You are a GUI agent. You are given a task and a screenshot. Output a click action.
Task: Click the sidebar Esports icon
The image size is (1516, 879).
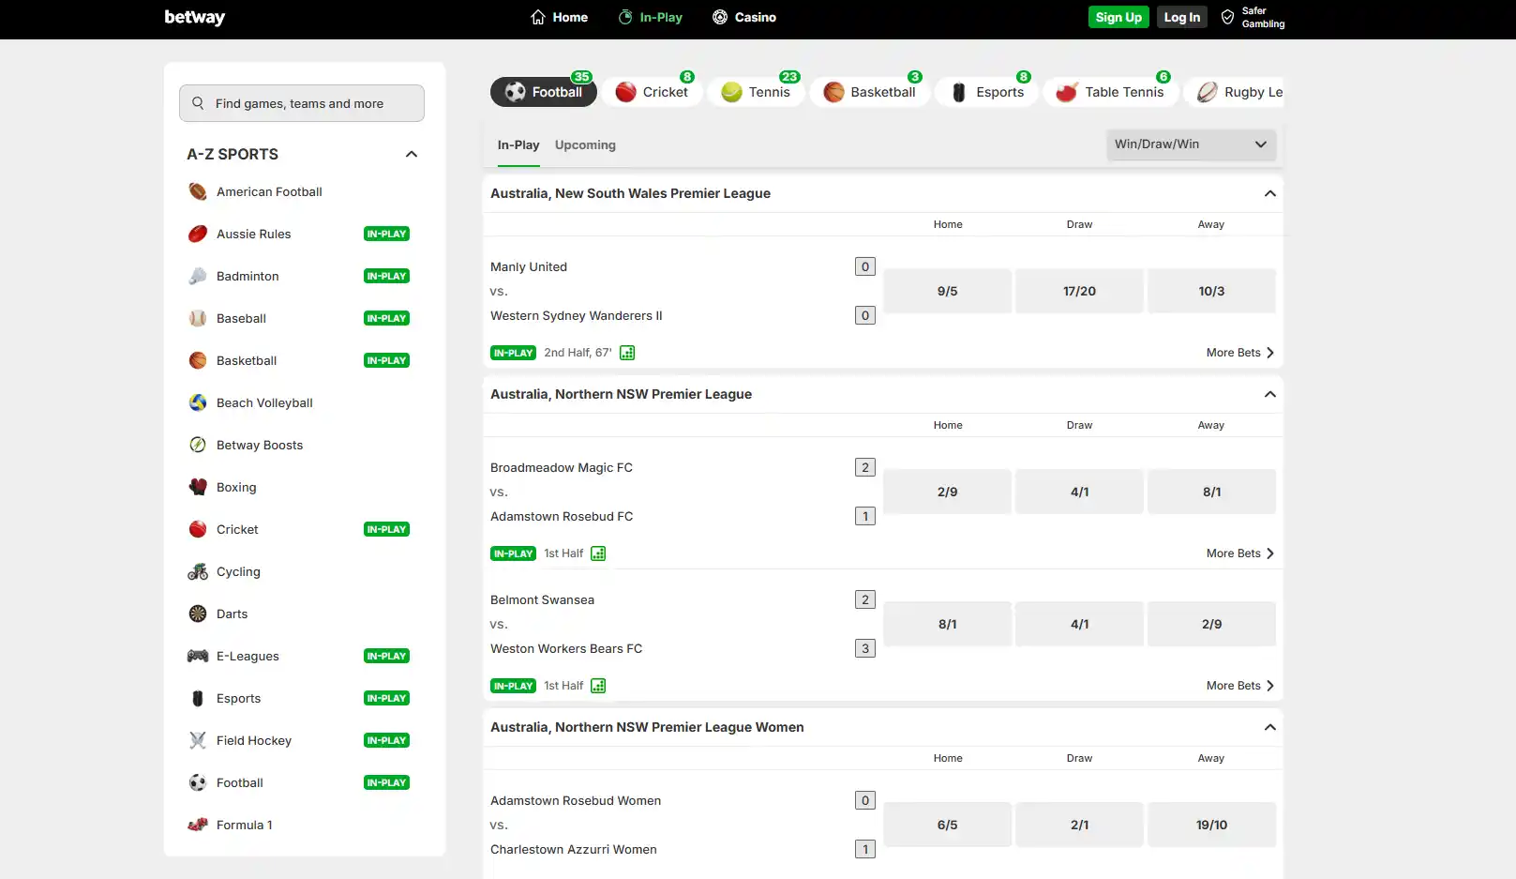198,698
